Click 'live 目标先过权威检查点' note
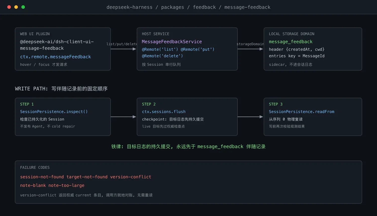 point(163,126)
